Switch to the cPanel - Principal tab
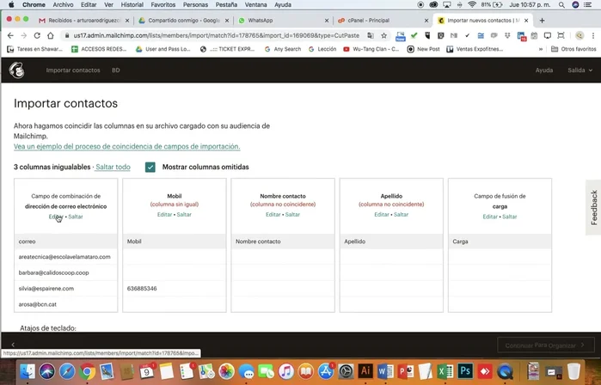Screen dimensions: 601x385 [383, 21]
